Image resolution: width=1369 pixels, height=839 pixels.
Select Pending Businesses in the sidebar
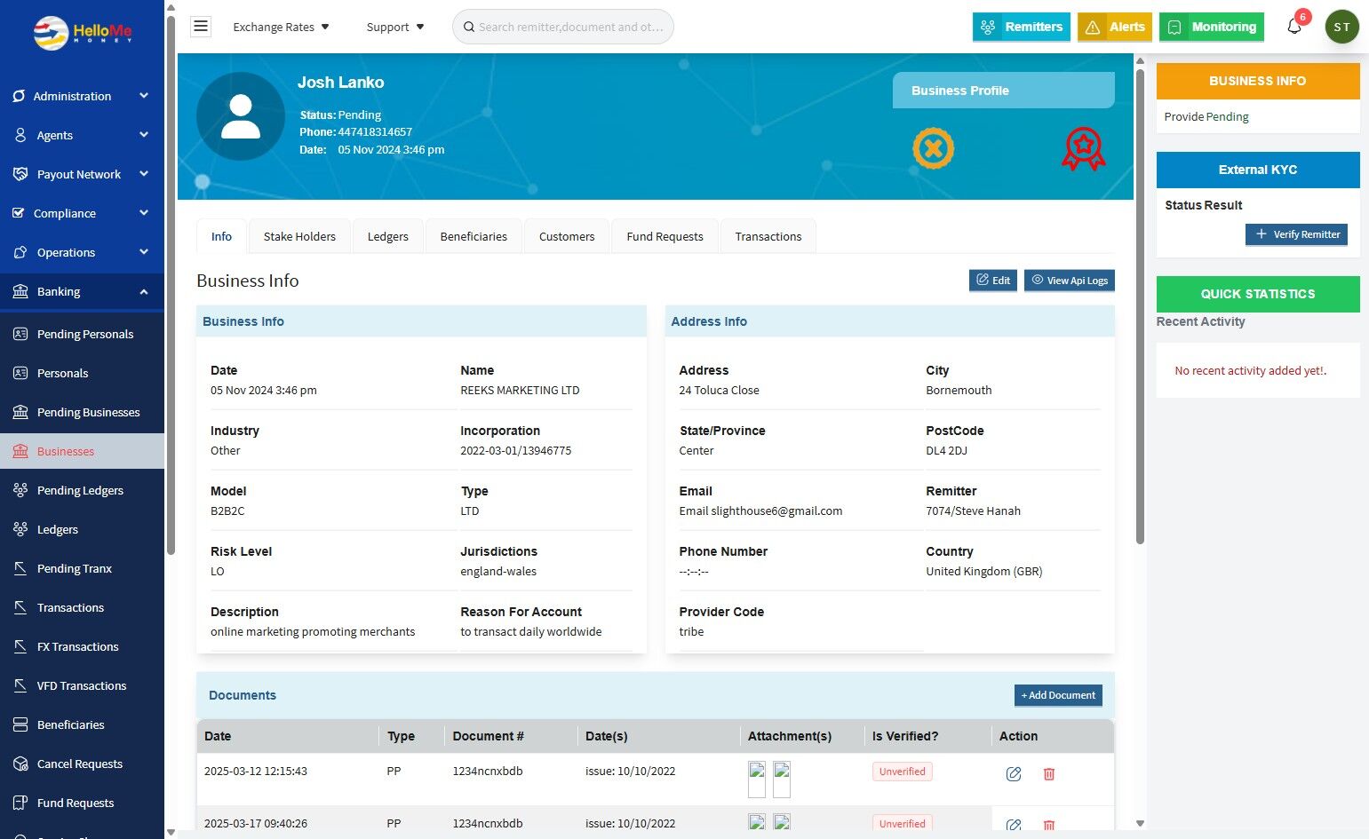tap(88, 412)
